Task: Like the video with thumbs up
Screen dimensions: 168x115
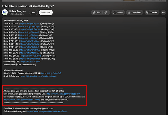Action: (97, 13)
